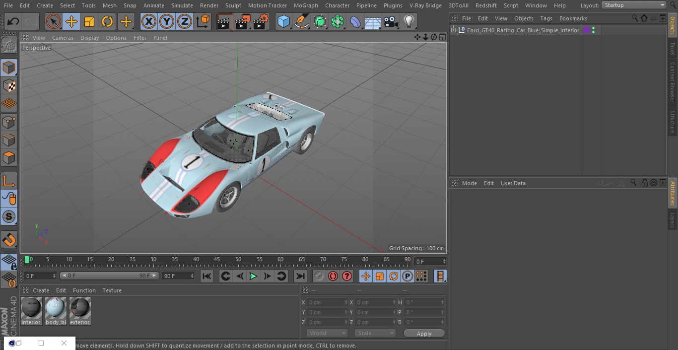The image size is (678, 350).
Task: Add a Cube primitive object
Action: coord(283,21)
